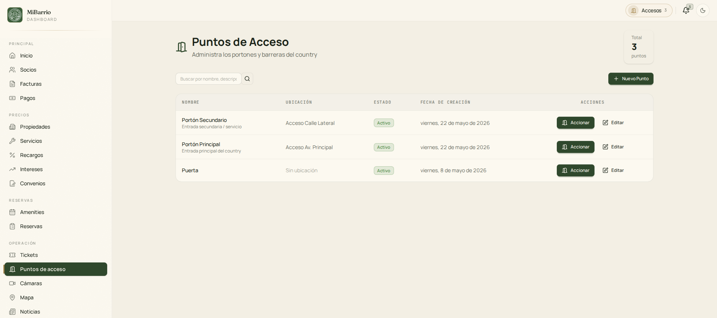Open the notifications bell
Screen dimensions: 717x318
point(686,10)
